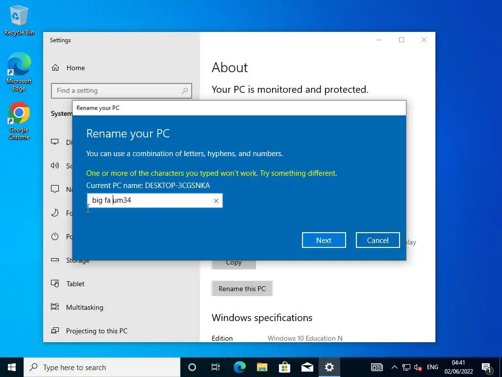Open News and interests taskbar widget
This screenshot has width=502, height=377.
[x=377, y=367]
